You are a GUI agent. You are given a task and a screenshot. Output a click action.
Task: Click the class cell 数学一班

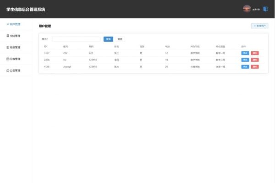click(220, 53)
